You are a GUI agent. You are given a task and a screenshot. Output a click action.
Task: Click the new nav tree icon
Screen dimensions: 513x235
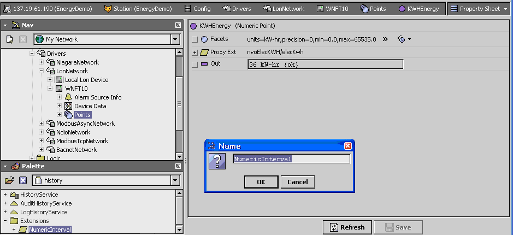tap(9, 39)
